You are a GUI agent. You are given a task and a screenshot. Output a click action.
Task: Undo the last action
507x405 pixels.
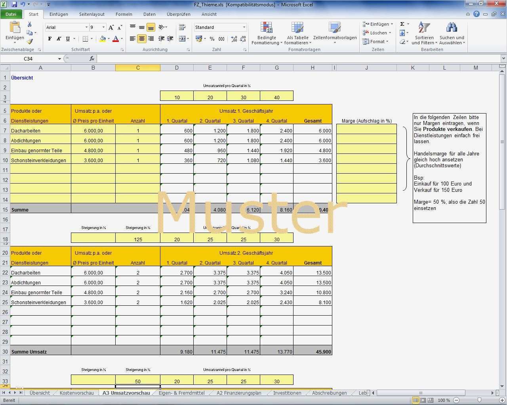click(x=23, y=4)
